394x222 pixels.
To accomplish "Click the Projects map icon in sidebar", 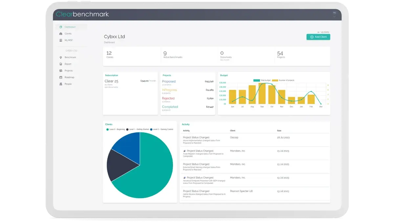I will [61, 71].
